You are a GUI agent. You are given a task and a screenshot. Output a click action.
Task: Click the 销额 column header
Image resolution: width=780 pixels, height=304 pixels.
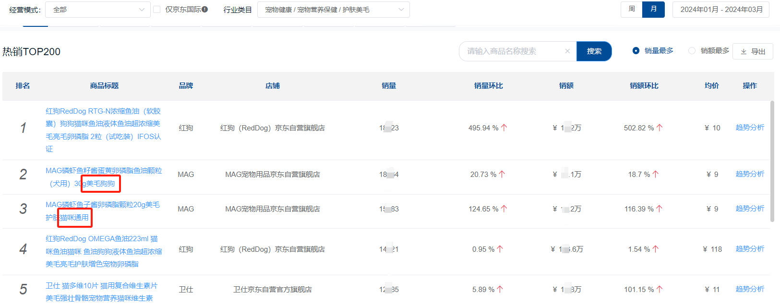(x=566, y=86)
